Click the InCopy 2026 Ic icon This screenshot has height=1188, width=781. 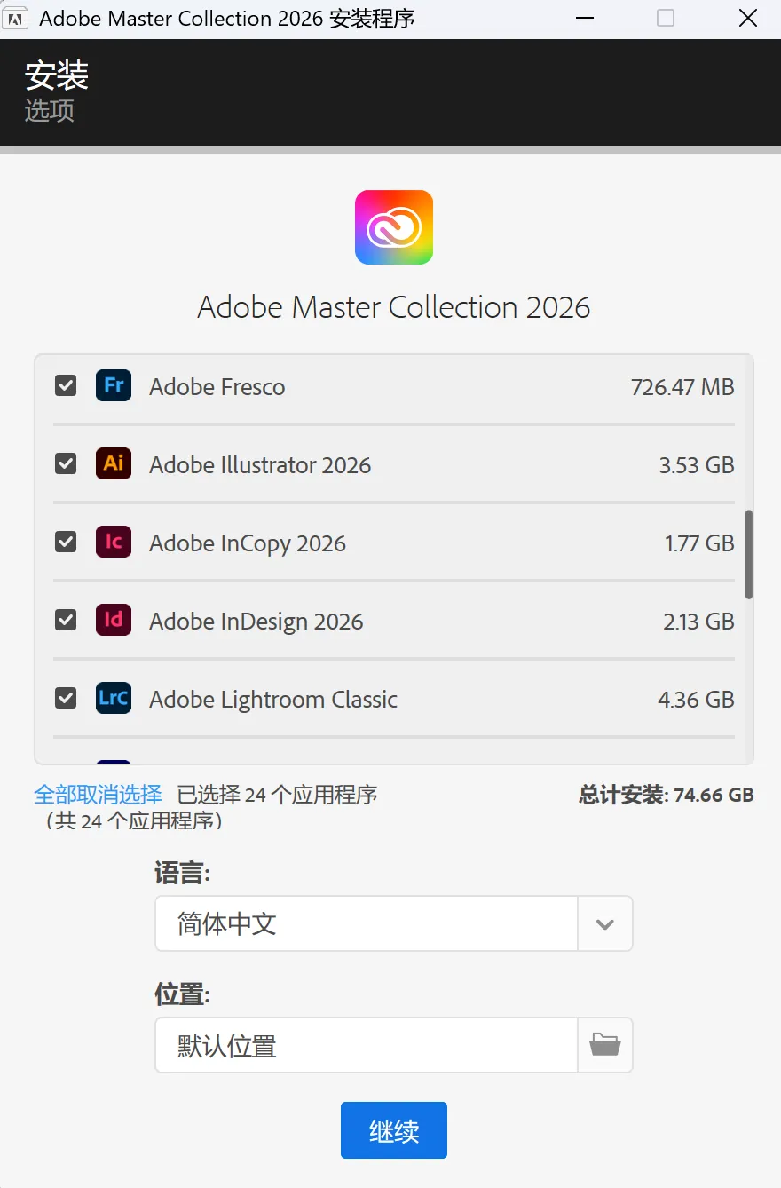click(114, 543)
